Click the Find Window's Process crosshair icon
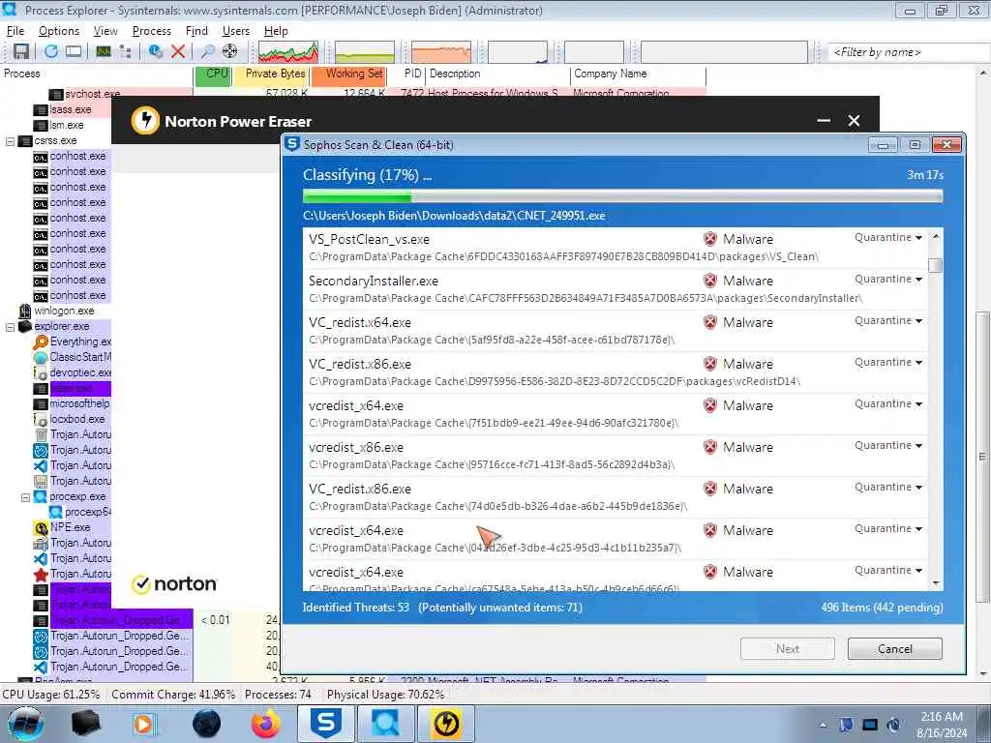This screenshot has width=991, height=743. (230, 52)
